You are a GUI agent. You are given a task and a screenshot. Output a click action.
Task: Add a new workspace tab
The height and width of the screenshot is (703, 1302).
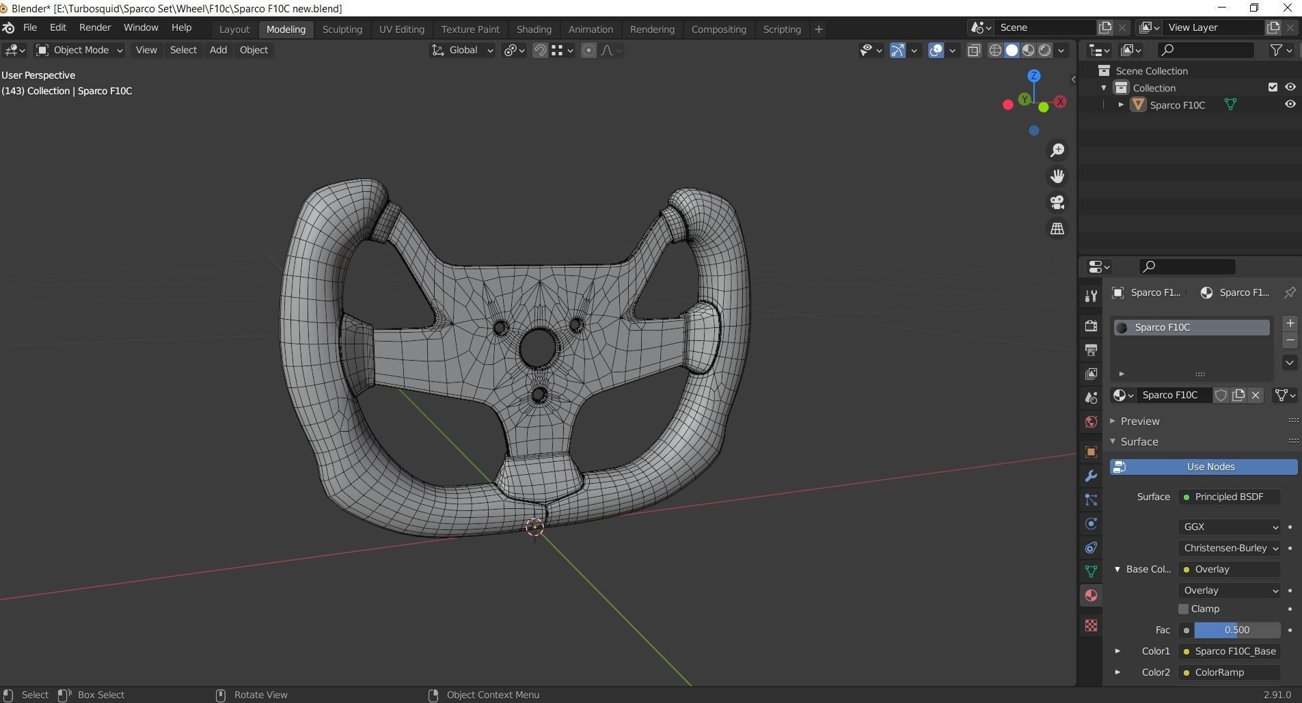[819, 29]
